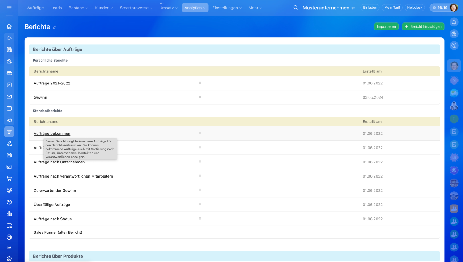The image size is (463, 262).
Task: Open row menu icon for Gewinn report
Action: coord(200,97)
